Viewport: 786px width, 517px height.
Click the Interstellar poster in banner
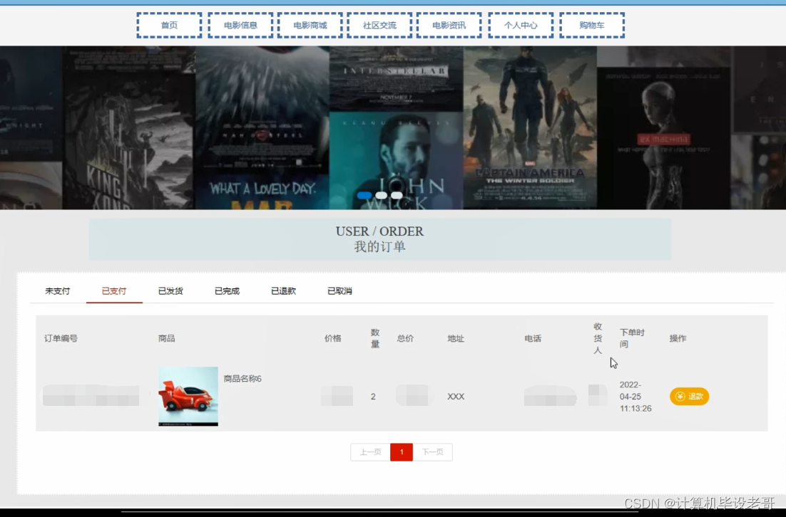(x=396, y=78)
